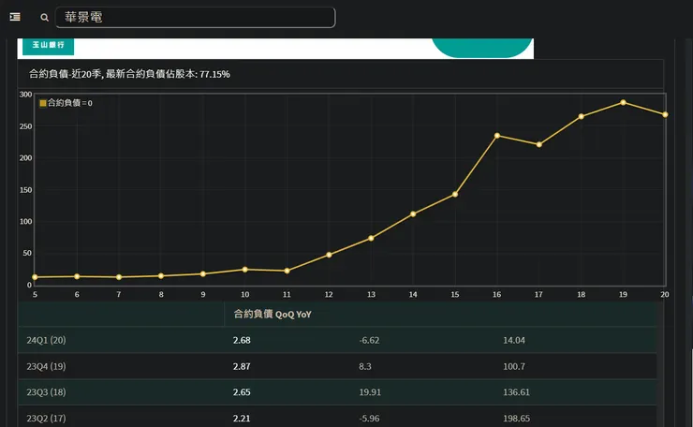Click the 2.68 contract liability value
This screenshot has width=693, height=427.
point(242,340)
